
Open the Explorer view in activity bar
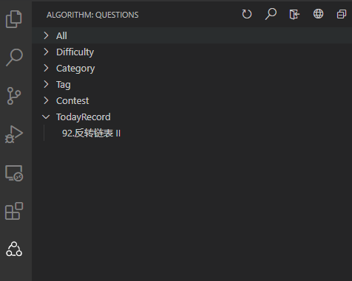14,19
